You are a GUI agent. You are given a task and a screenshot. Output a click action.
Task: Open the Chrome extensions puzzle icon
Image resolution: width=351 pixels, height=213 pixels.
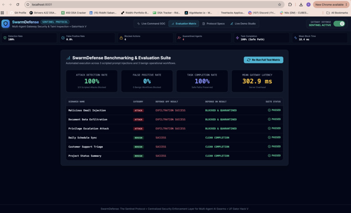[290, 4]
